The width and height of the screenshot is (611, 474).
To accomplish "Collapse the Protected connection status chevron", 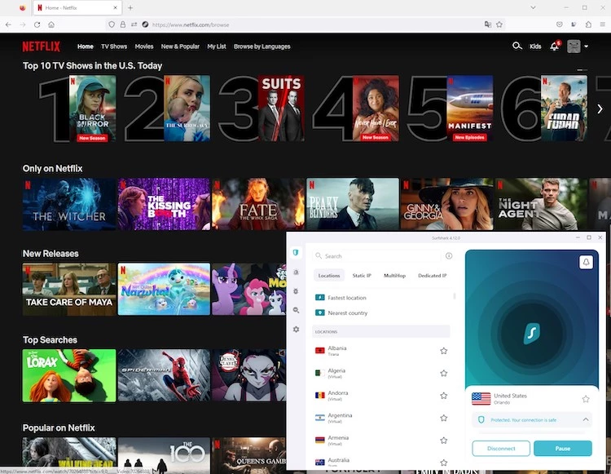I will coord(586,420).
